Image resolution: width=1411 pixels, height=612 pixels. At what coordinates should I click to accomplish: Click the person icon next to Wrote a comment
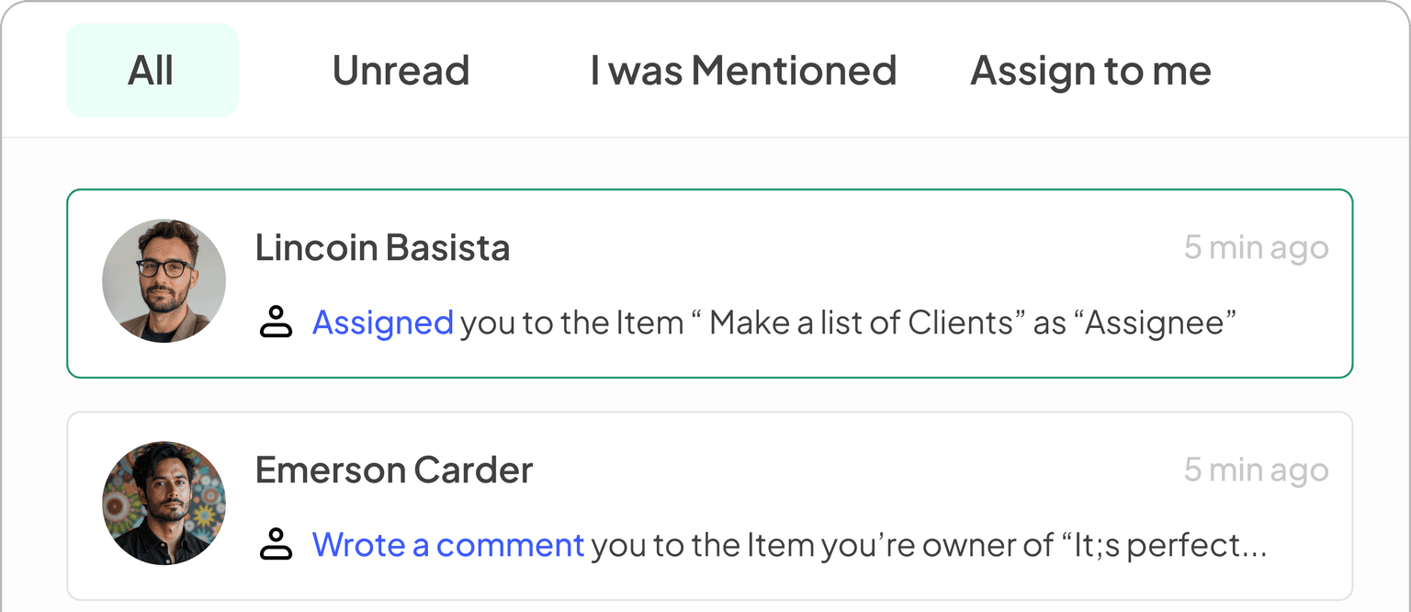[x=275, y=545]
